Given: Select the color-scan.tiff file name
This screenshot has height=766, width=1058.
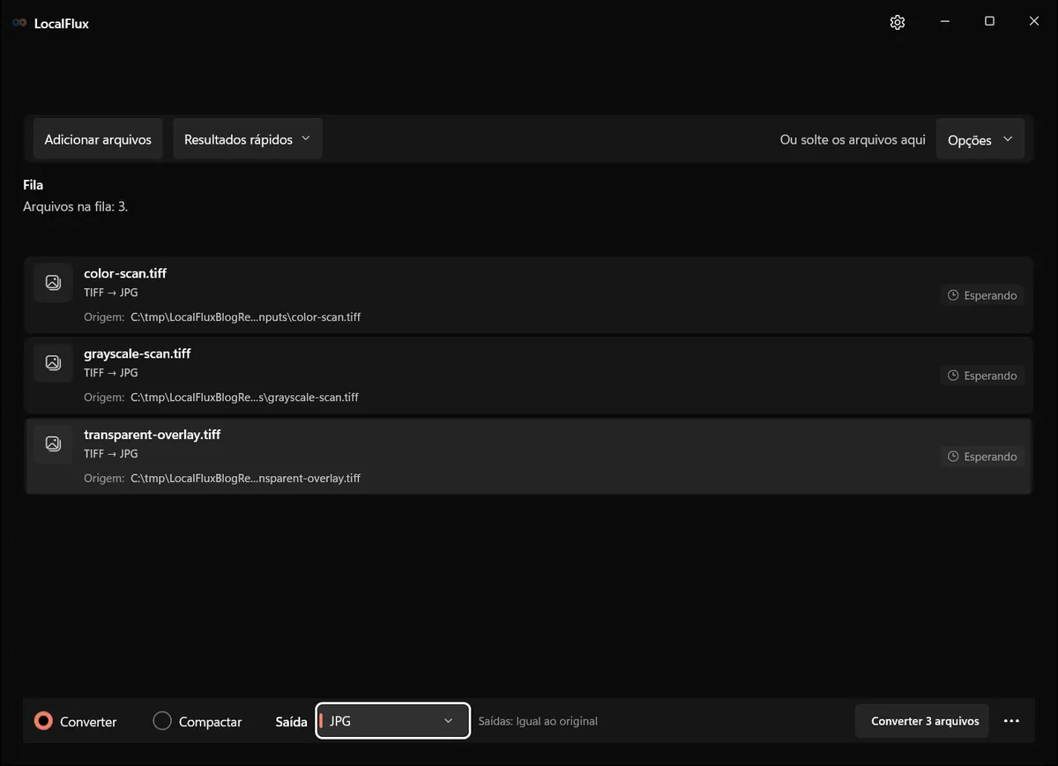Looking at the screenshot, I should click(125, 273).
